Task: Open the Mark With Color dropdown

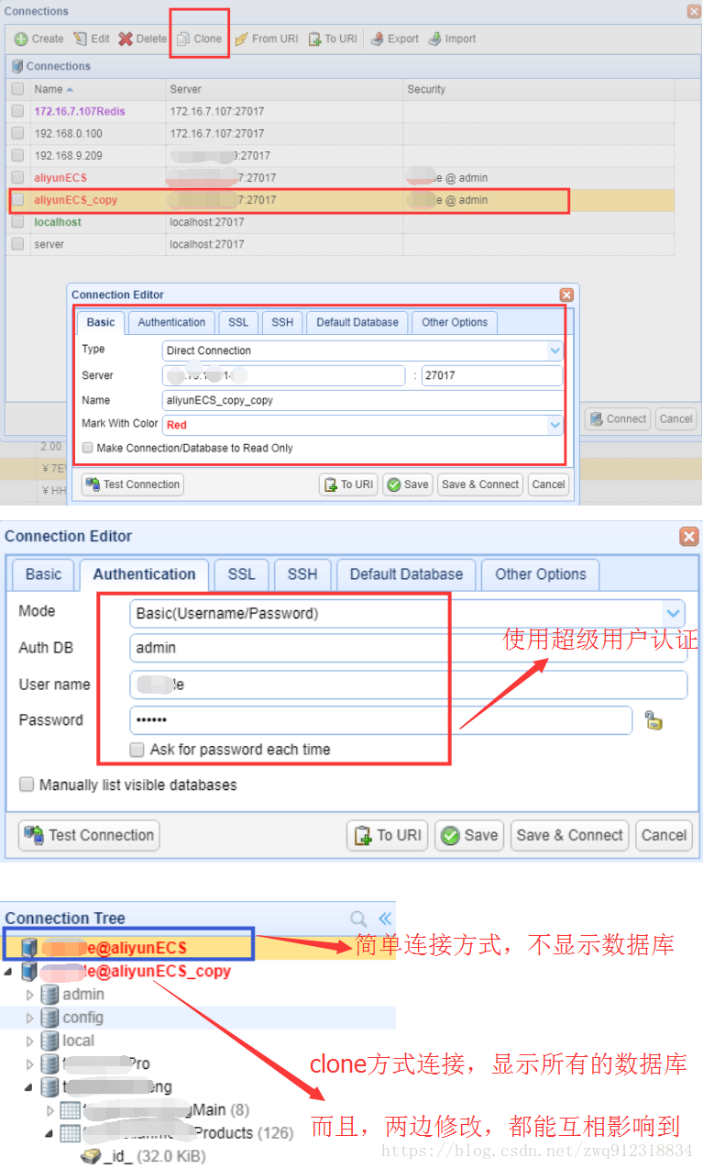Action: click(x=555, y=425)
